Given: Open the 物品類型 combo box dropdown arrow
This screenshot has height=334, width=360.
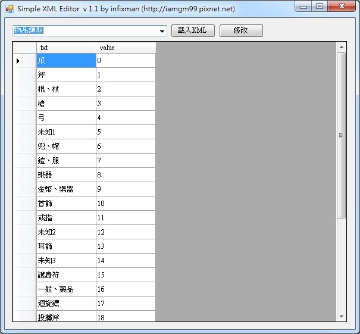Looking at the screenshot, I should 162,31.
